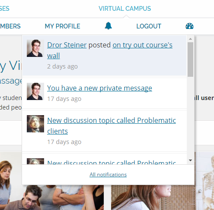Go to My Profile menu item

coord(63,26)
